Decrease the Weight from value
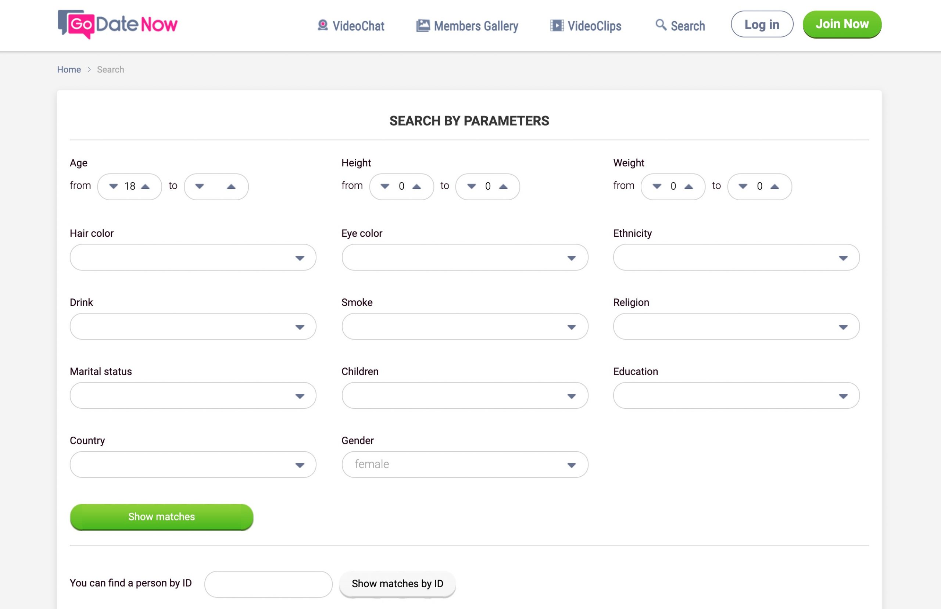The image size is (941, 609). [x=657, y=187]
